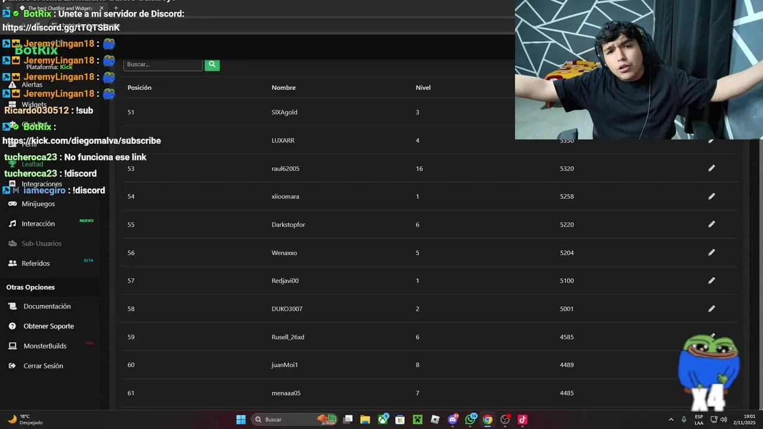Click the logout icon beside Cerrar Sesión
Screen dimensions: 763x429
[x=13, y=366]
